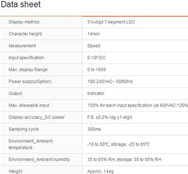Click the 14mm value cell
The image size is (188, 174).
(93, 34)
